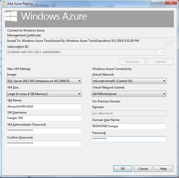179x178 pixels.
Task: Focus the On-Premise Domain Password field
Action: [x=129, y=139]
